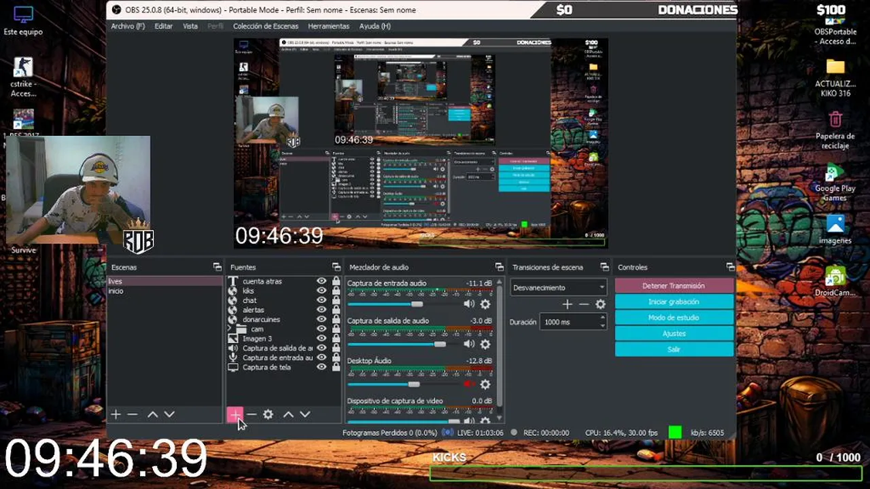Screen dimensions: 870x489
Task: Open Ayuda (H) menu
Action: pos(375,26)
